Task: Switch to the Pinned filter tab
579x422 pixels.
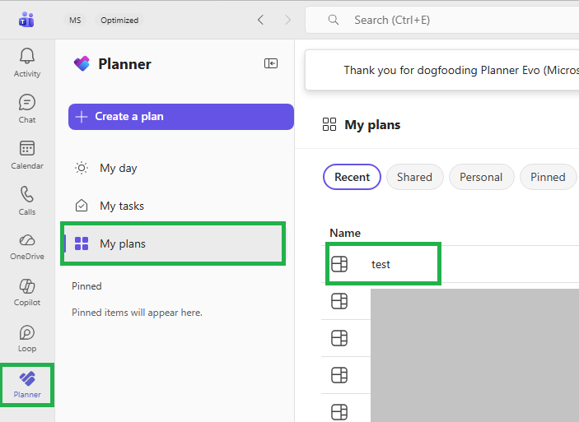Action: pyautogui.click(x=548, y=177)
